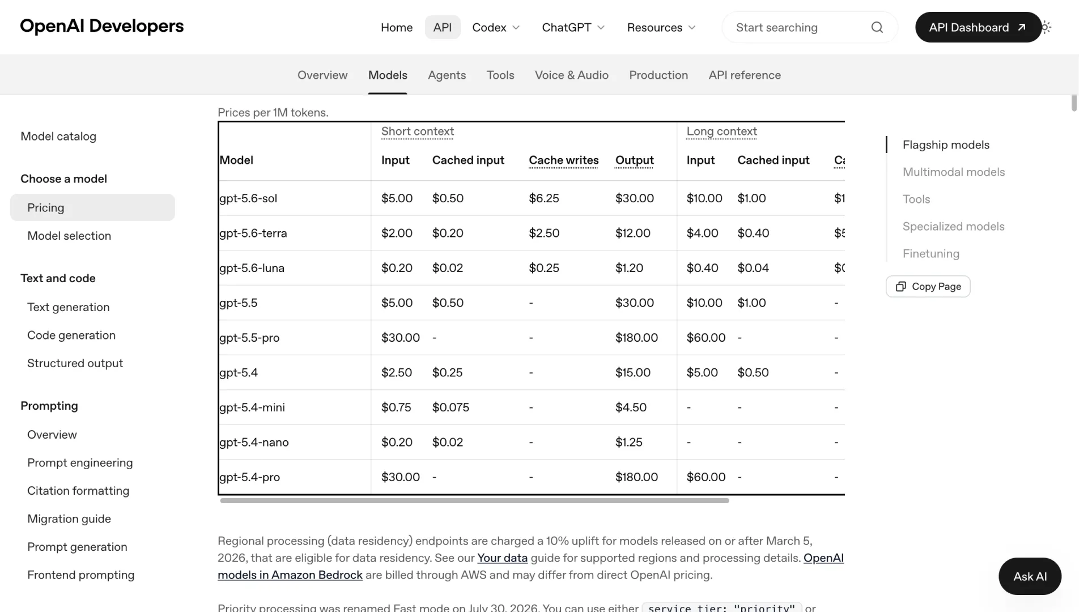The height and width of the screenshot is (612, 1088).
Task: Open Model selection in sidebar
Action: click(x=69, y=236)
